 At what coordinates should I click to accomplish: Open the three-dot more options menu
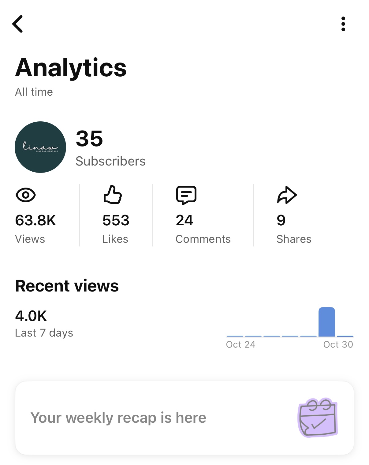[x=343, y=24]
